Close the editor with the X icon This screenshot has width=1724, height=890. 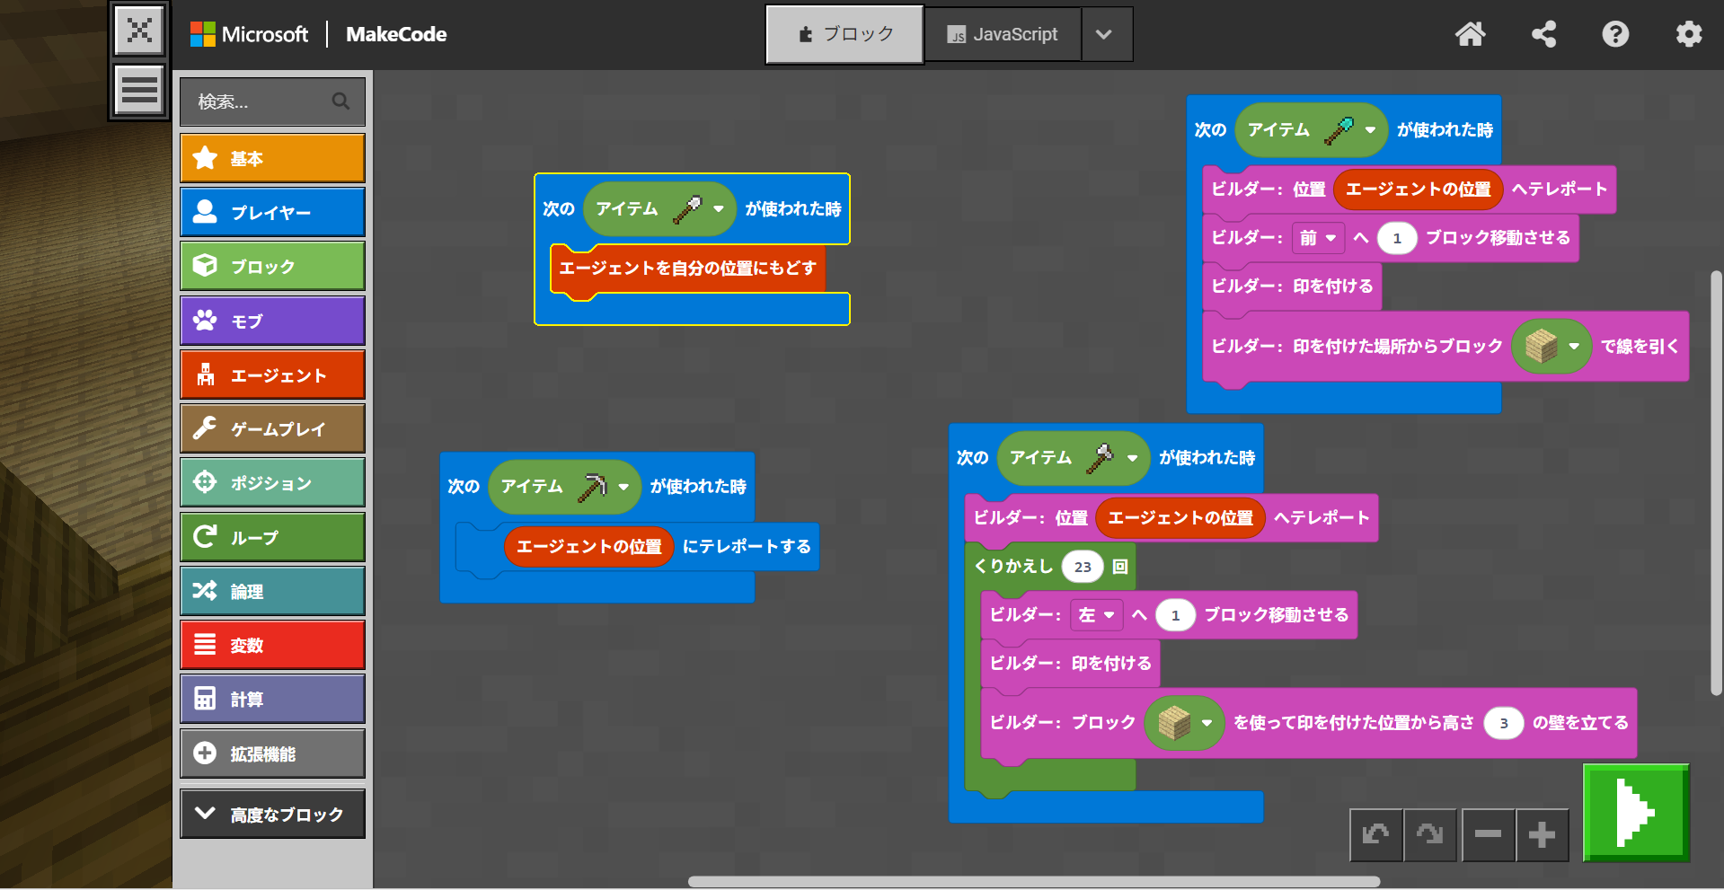[x=139, y=31]
